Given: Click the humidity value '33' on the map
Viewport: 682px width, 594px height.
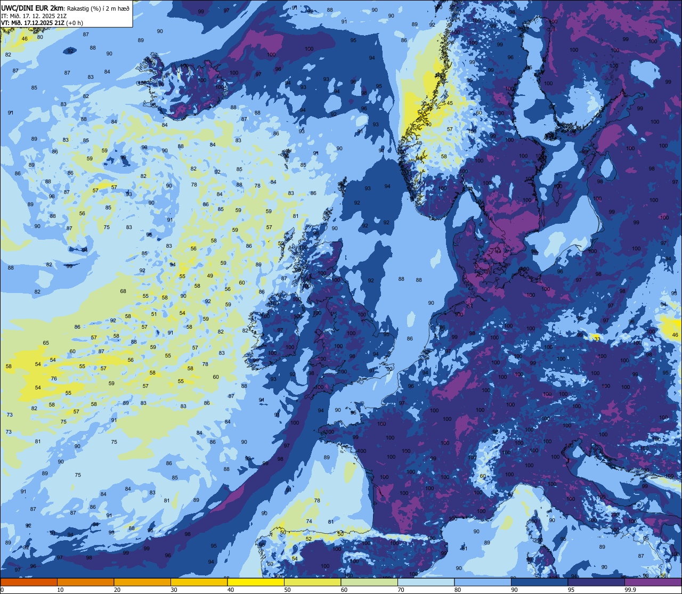Looking at the screenshot, I should 597,339.
